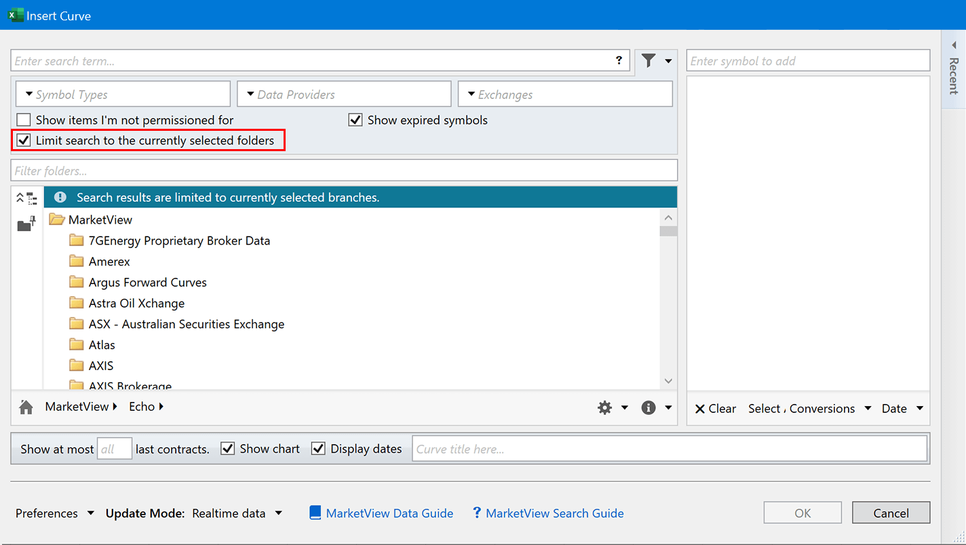The image size is (966, 545).
Task: Click the Show at most contracts field
Action: [114, 449]
